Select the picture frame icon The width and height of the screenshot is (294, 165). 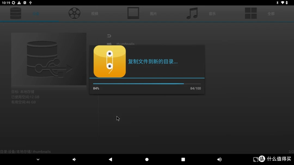click(x=133, y=13)
